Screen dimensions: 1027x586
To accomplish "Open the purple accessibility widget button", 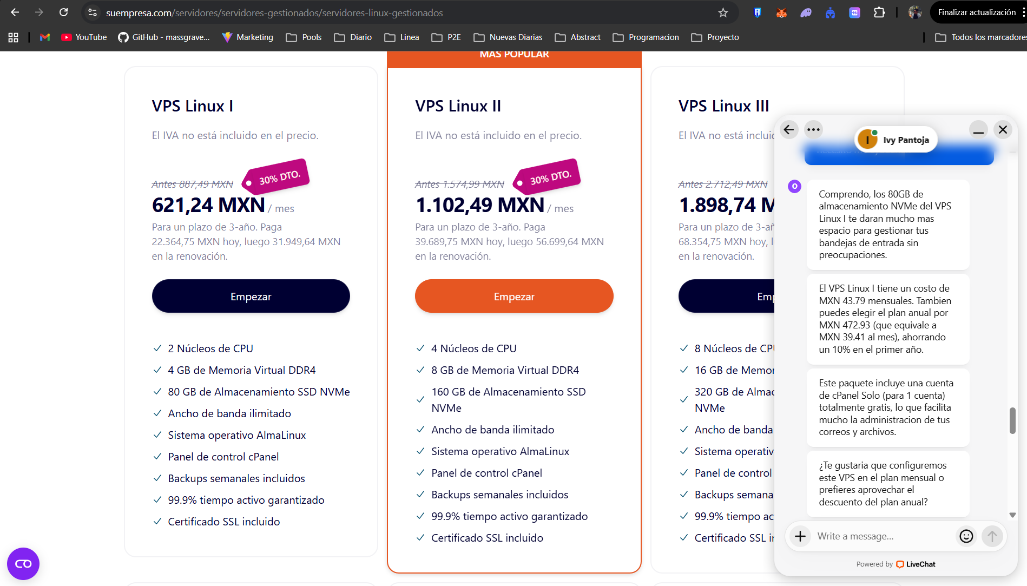I will [x=23, y=564].
